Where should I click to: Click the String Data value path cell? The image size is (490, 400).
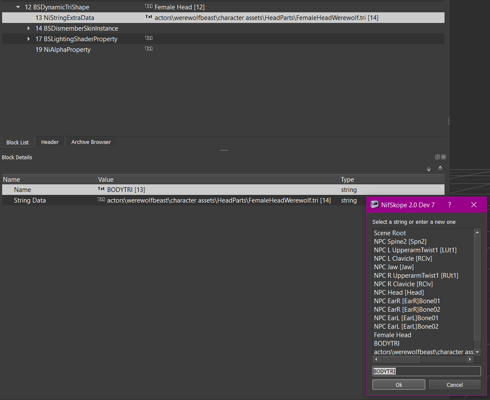[x=219, y=200]
